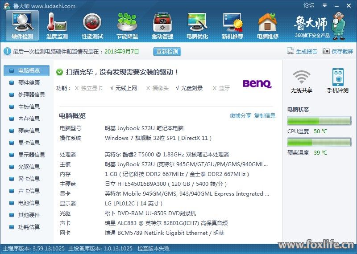357x254 pixels.
Task: Open 新机推荐 new PC recommendations
Action: 232,25
